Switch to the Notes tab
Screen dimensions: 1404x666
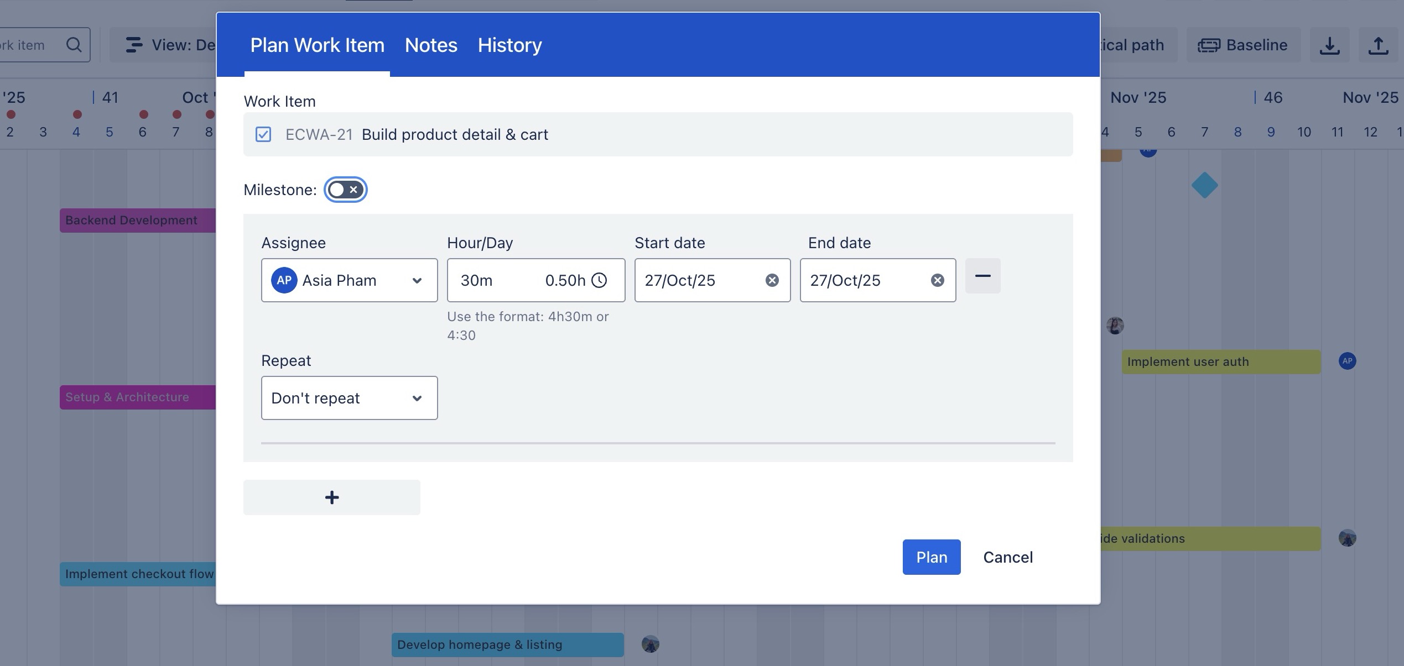click(x=431, y=45)
